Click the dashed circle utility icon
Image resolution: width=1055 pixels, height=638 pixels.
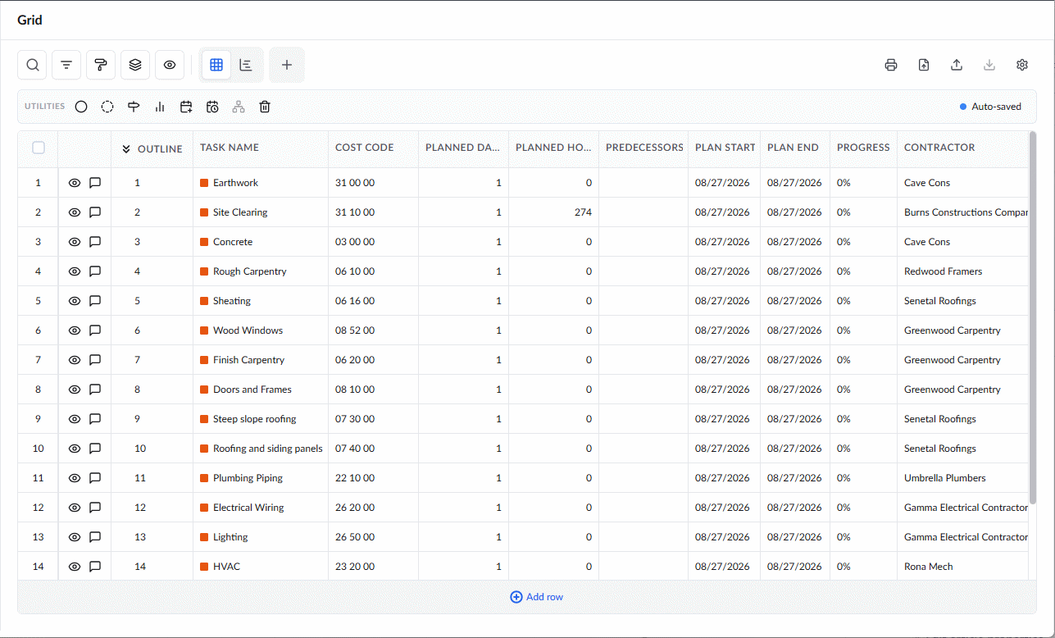107,107
